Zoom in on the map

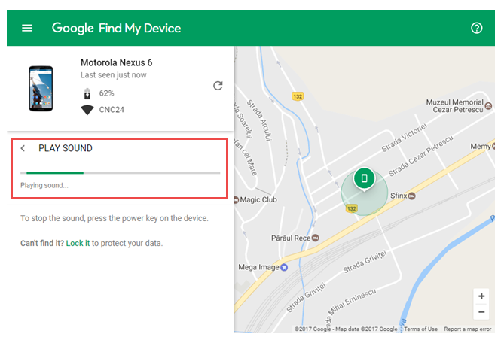(x=481, y=296)
